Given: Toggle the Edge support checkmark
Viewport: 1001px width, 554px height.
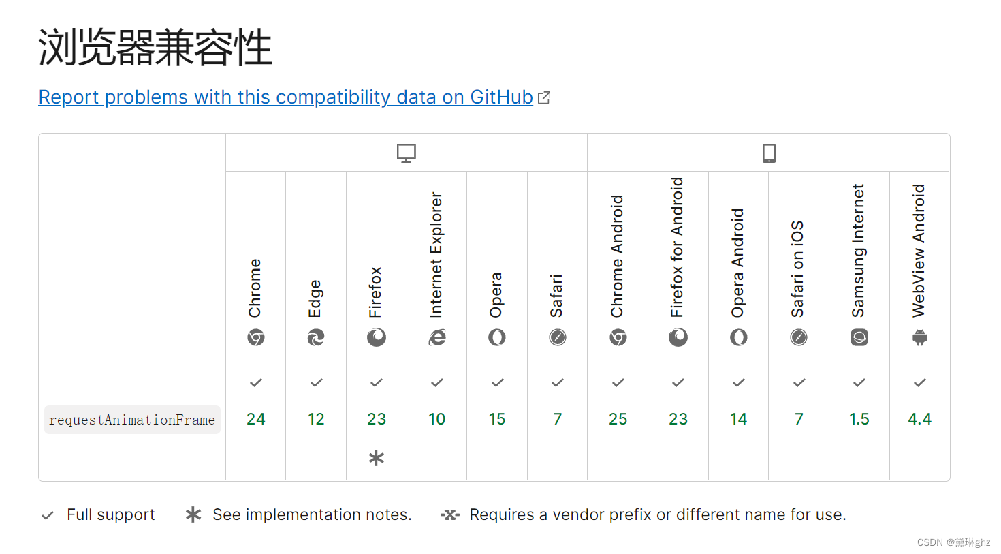Looking at the screenshot, I should 316,382.
